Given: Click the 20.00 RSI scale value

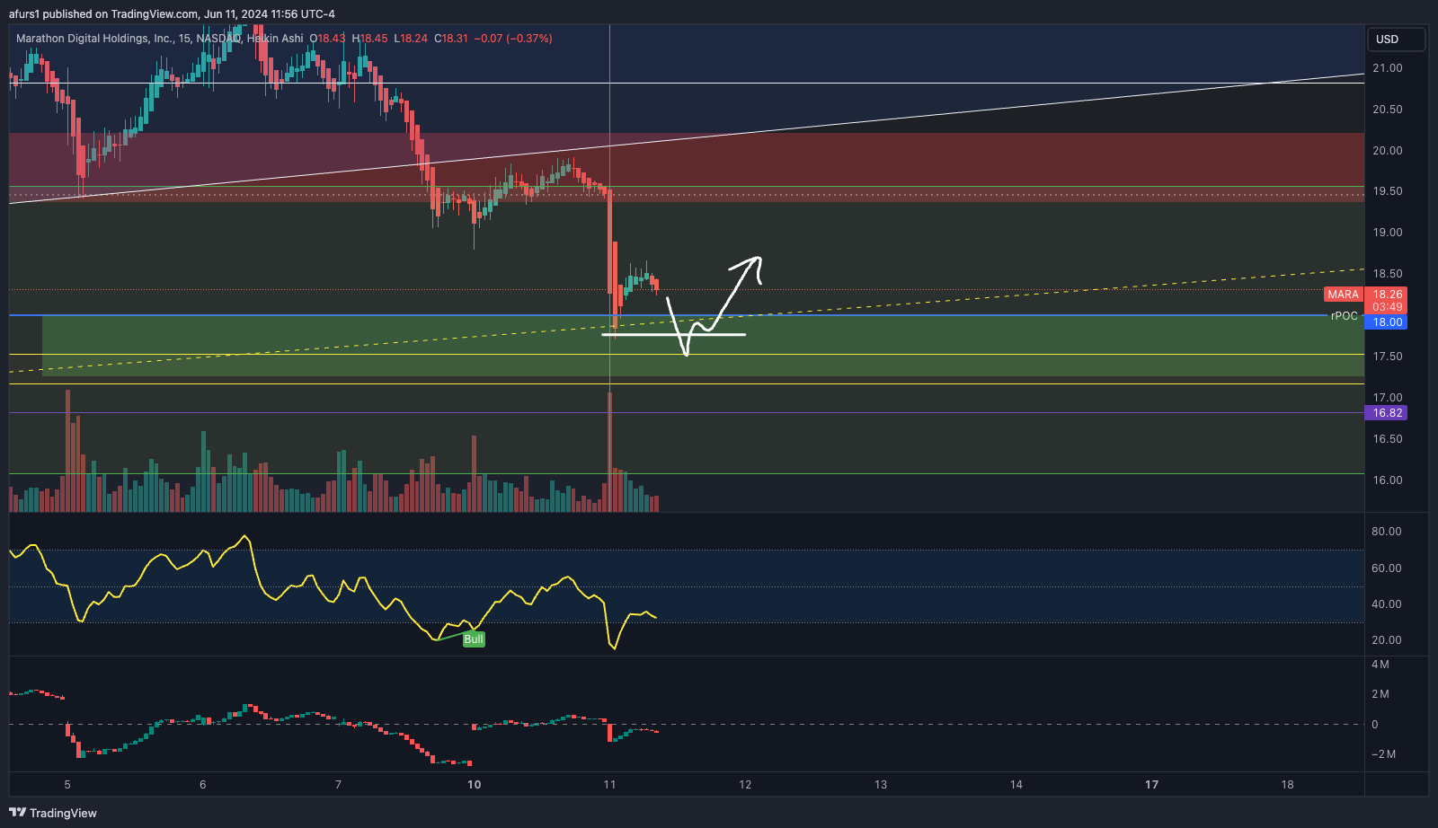Looking at the screenshot, I should 1387,640.
